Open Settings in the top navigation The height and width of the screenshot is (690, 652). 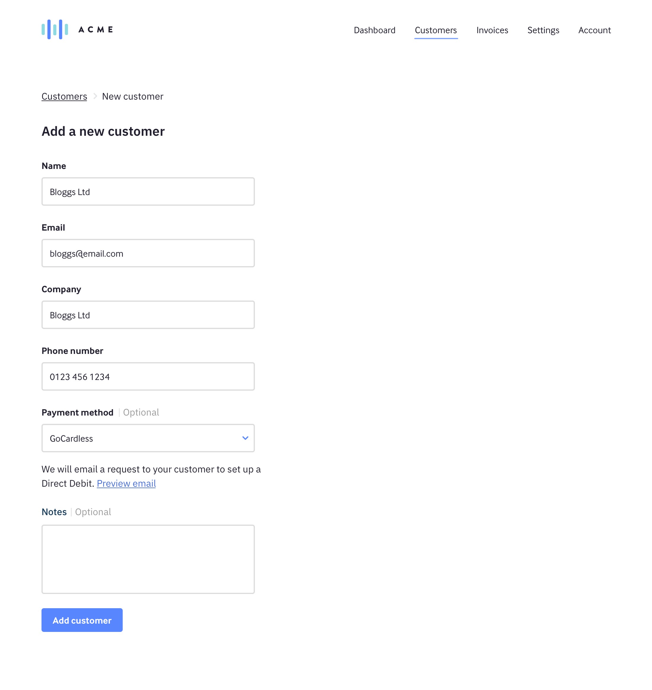point(543,30)
